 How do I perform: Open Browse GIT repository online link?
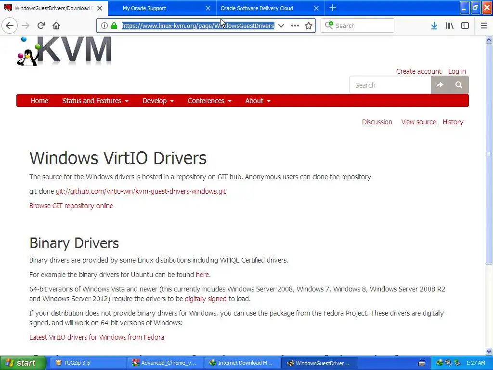click(x=71, y=206)
